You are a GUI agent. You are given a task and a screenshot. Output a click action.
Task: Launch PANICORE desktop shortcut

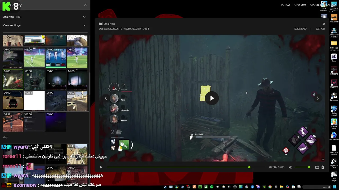coord(334,71)
